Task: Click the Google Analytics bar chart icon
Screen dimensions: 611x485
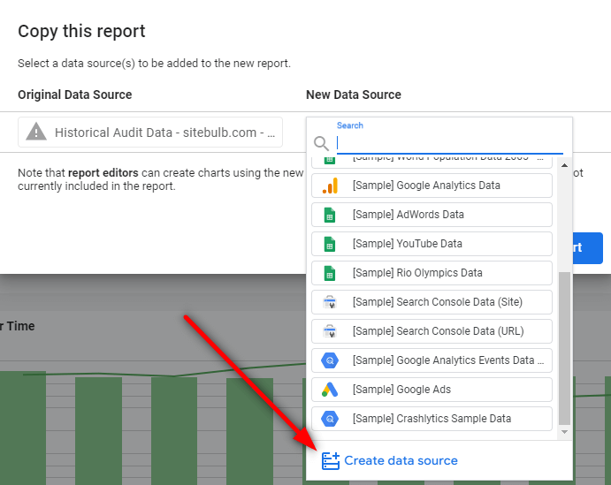Action: click(x=330, y=186)
